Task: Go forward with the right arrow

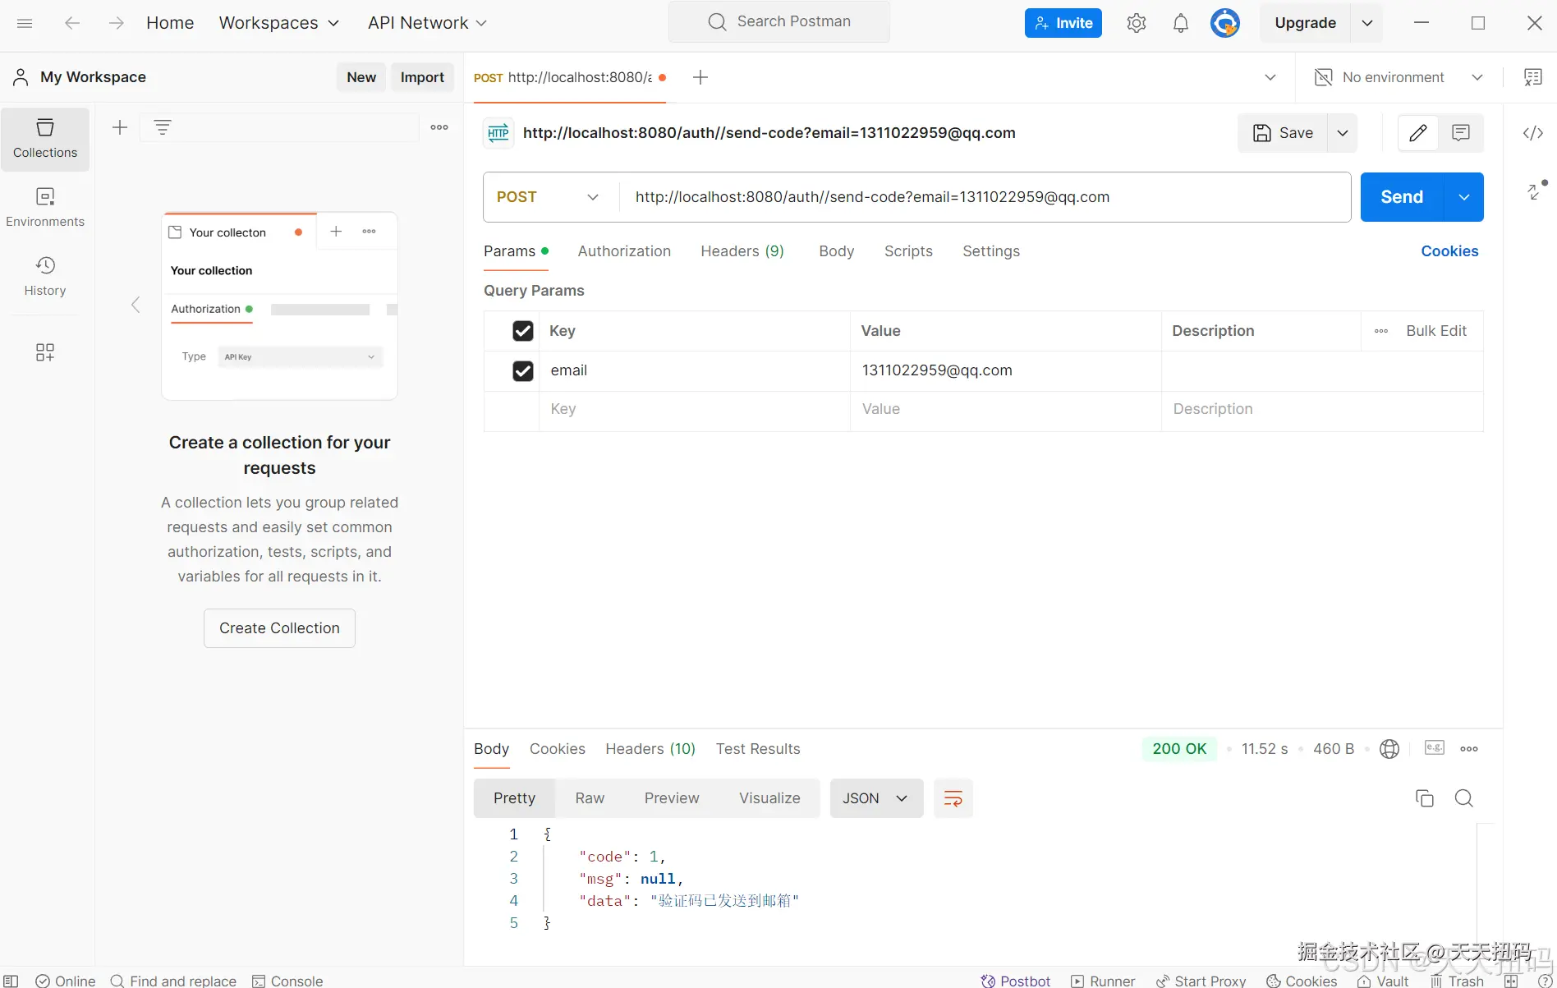Action: point(117,23)
